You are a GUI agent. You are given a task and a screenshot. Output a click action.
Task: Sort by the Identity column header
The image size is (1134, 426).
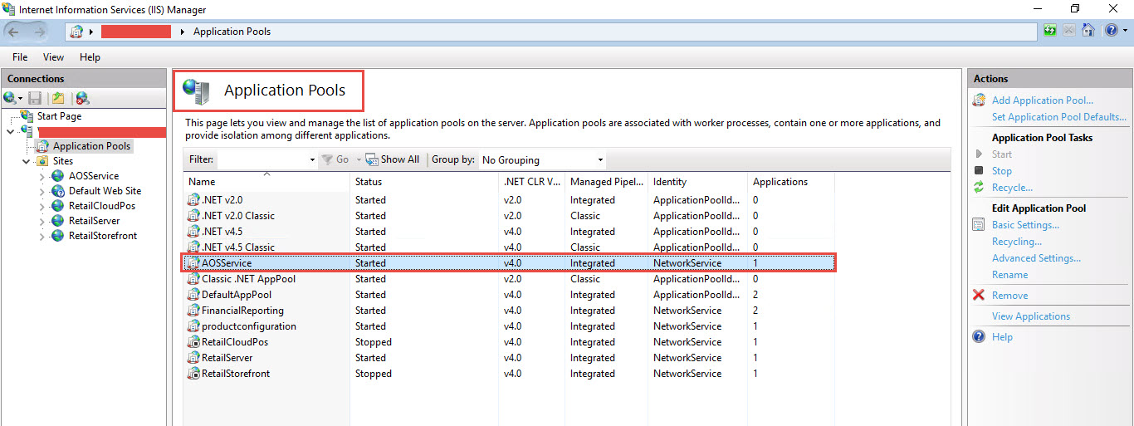click(x=697, y=182)
